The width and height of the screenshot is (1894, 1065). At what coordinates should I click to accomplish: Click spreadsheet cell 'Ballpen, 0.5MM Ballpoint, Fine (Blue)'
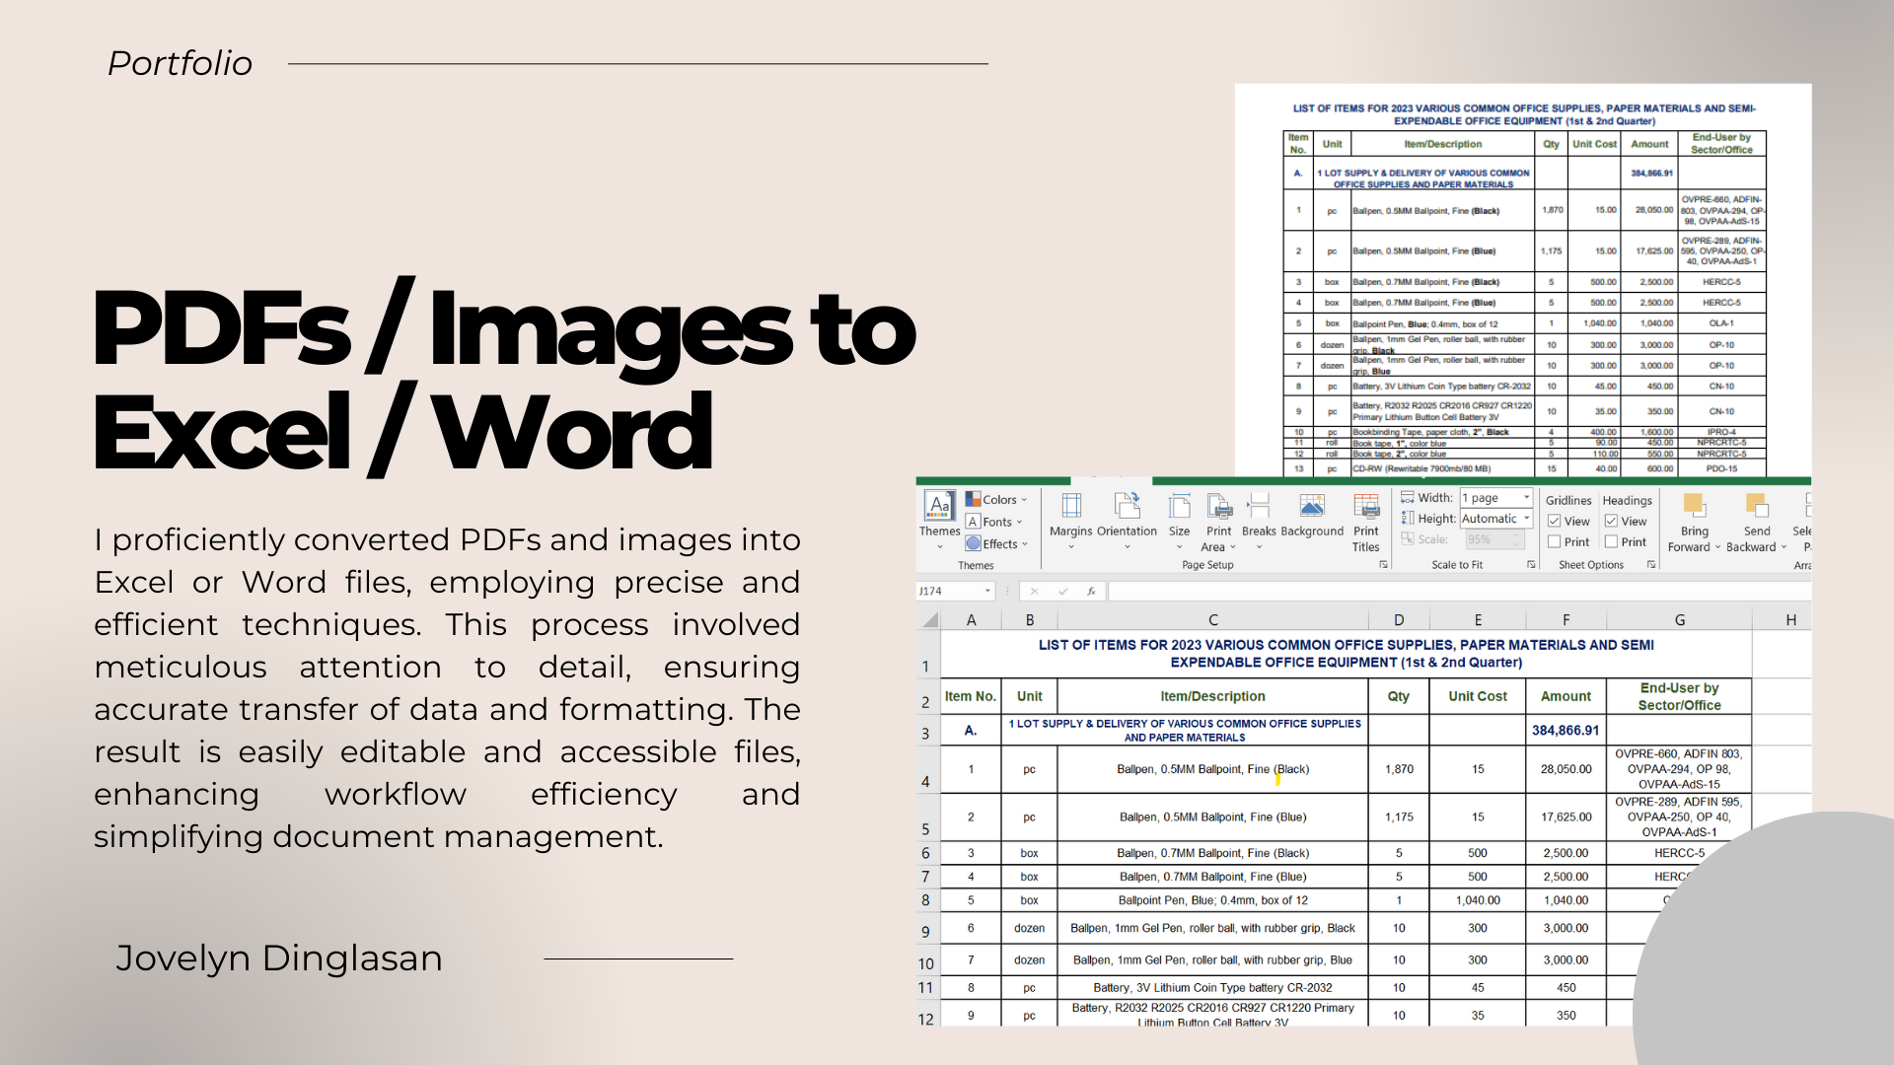[x=1212, y=817]
